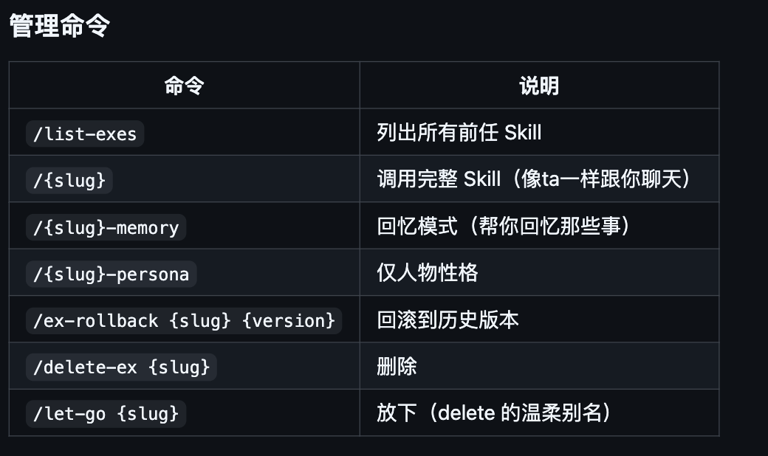Click the 管理命令 section heading
Screen dimensions: 768x456
pyautogui.click(x=60, y=26)
